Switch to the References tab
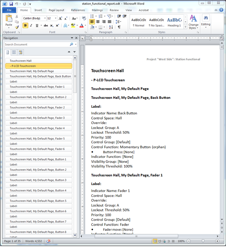This screenshot has width=226, height=248. click(78, 10)
